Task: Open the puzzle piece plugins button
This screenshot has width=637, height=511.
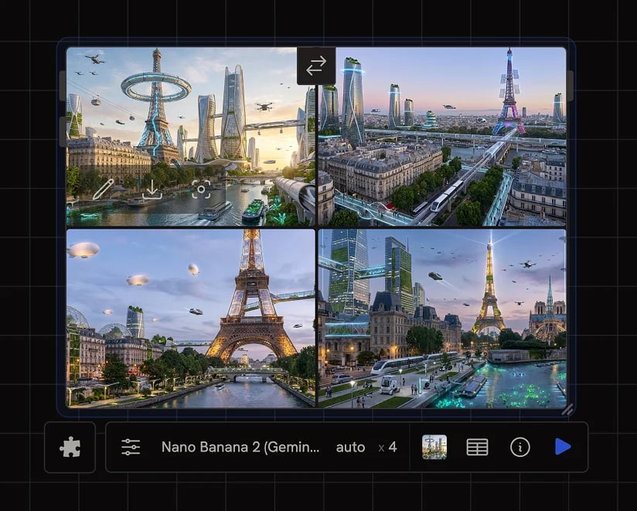Action: pyautogui.click(x=70, y=448)
